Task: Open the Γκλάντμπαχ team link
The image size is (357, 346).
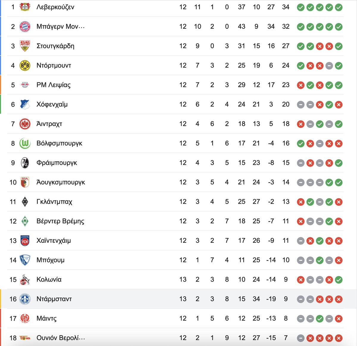Action: coord(54,202)
